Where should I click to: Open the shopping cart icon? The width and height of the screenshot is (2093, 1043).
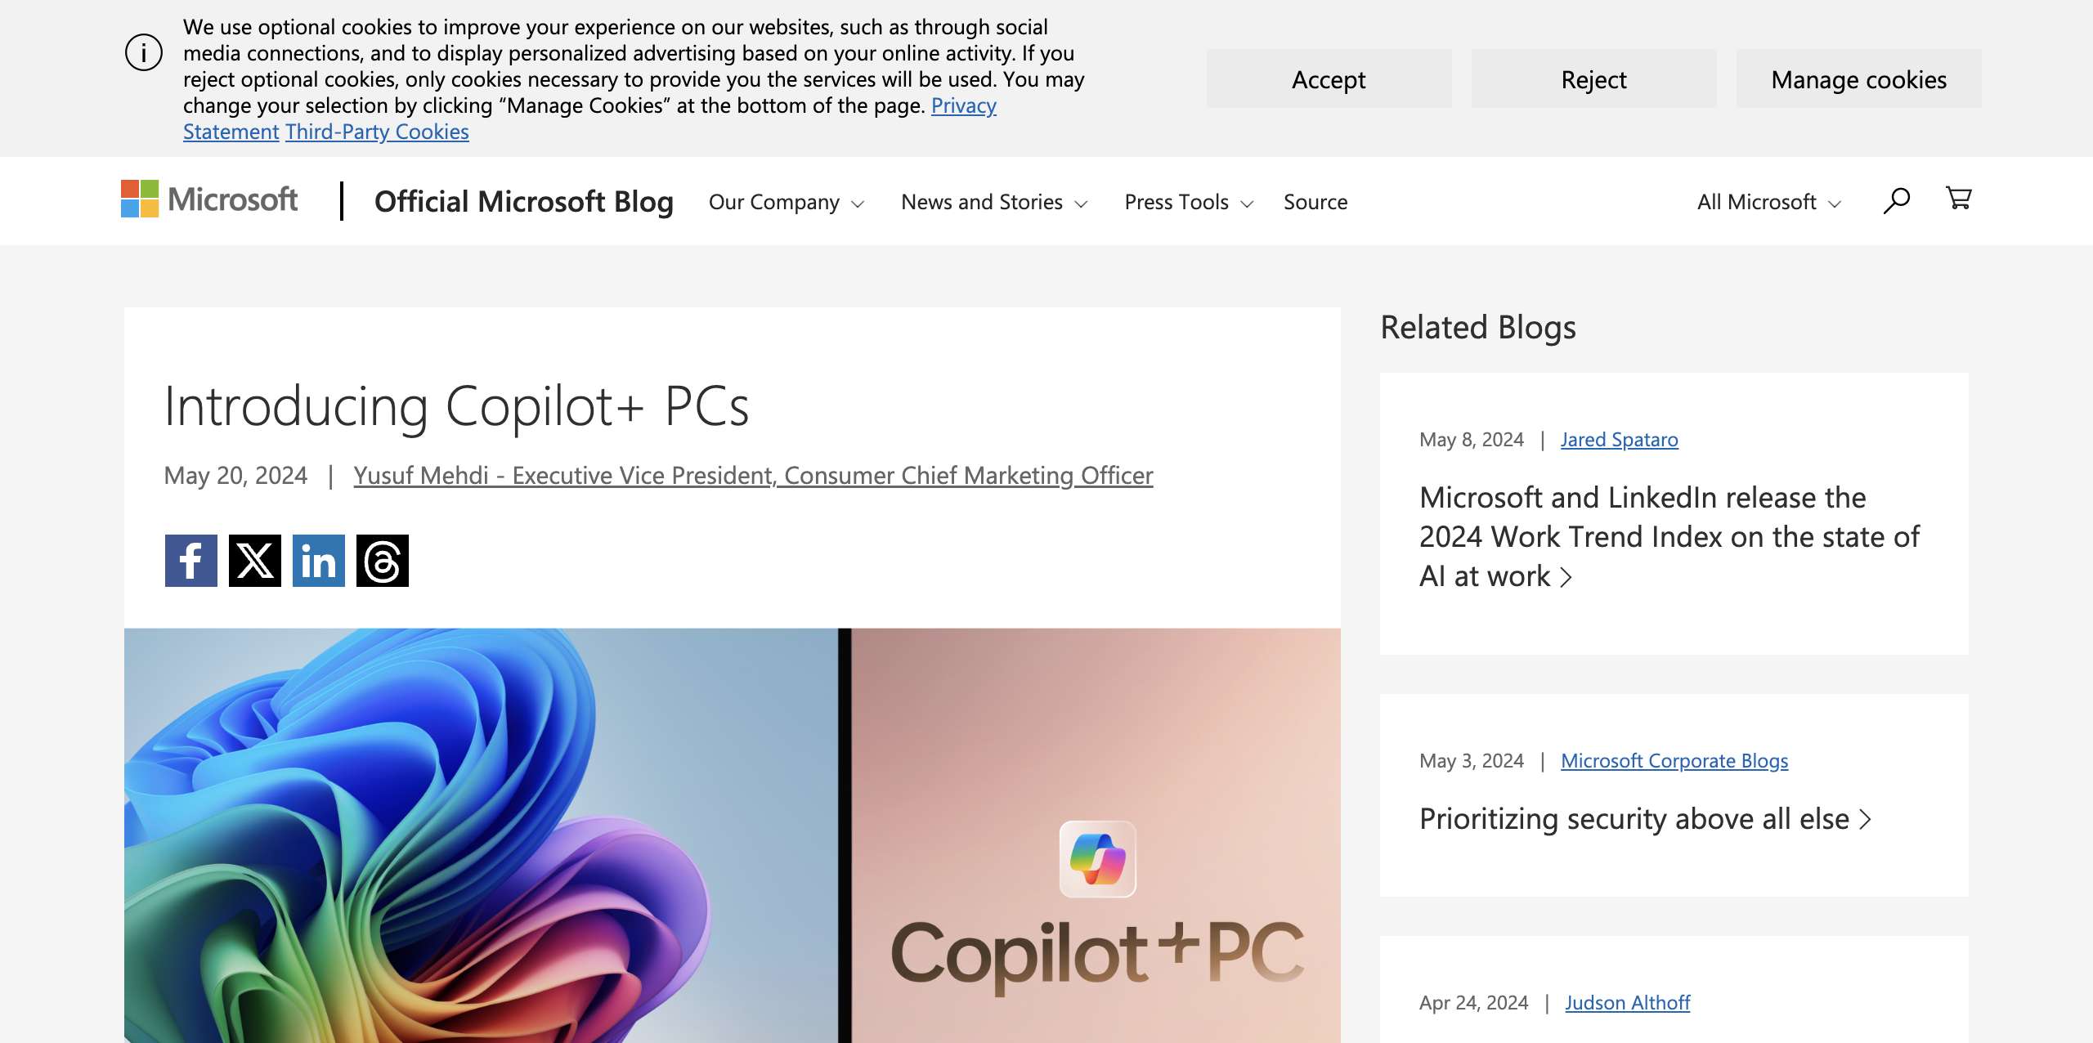click(x=1958, y=199)
